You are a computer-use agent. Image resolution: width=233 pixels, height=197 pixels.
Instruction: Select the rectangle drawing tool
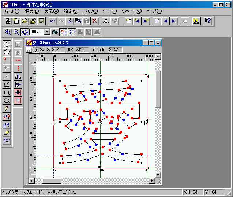pos(7,92)
